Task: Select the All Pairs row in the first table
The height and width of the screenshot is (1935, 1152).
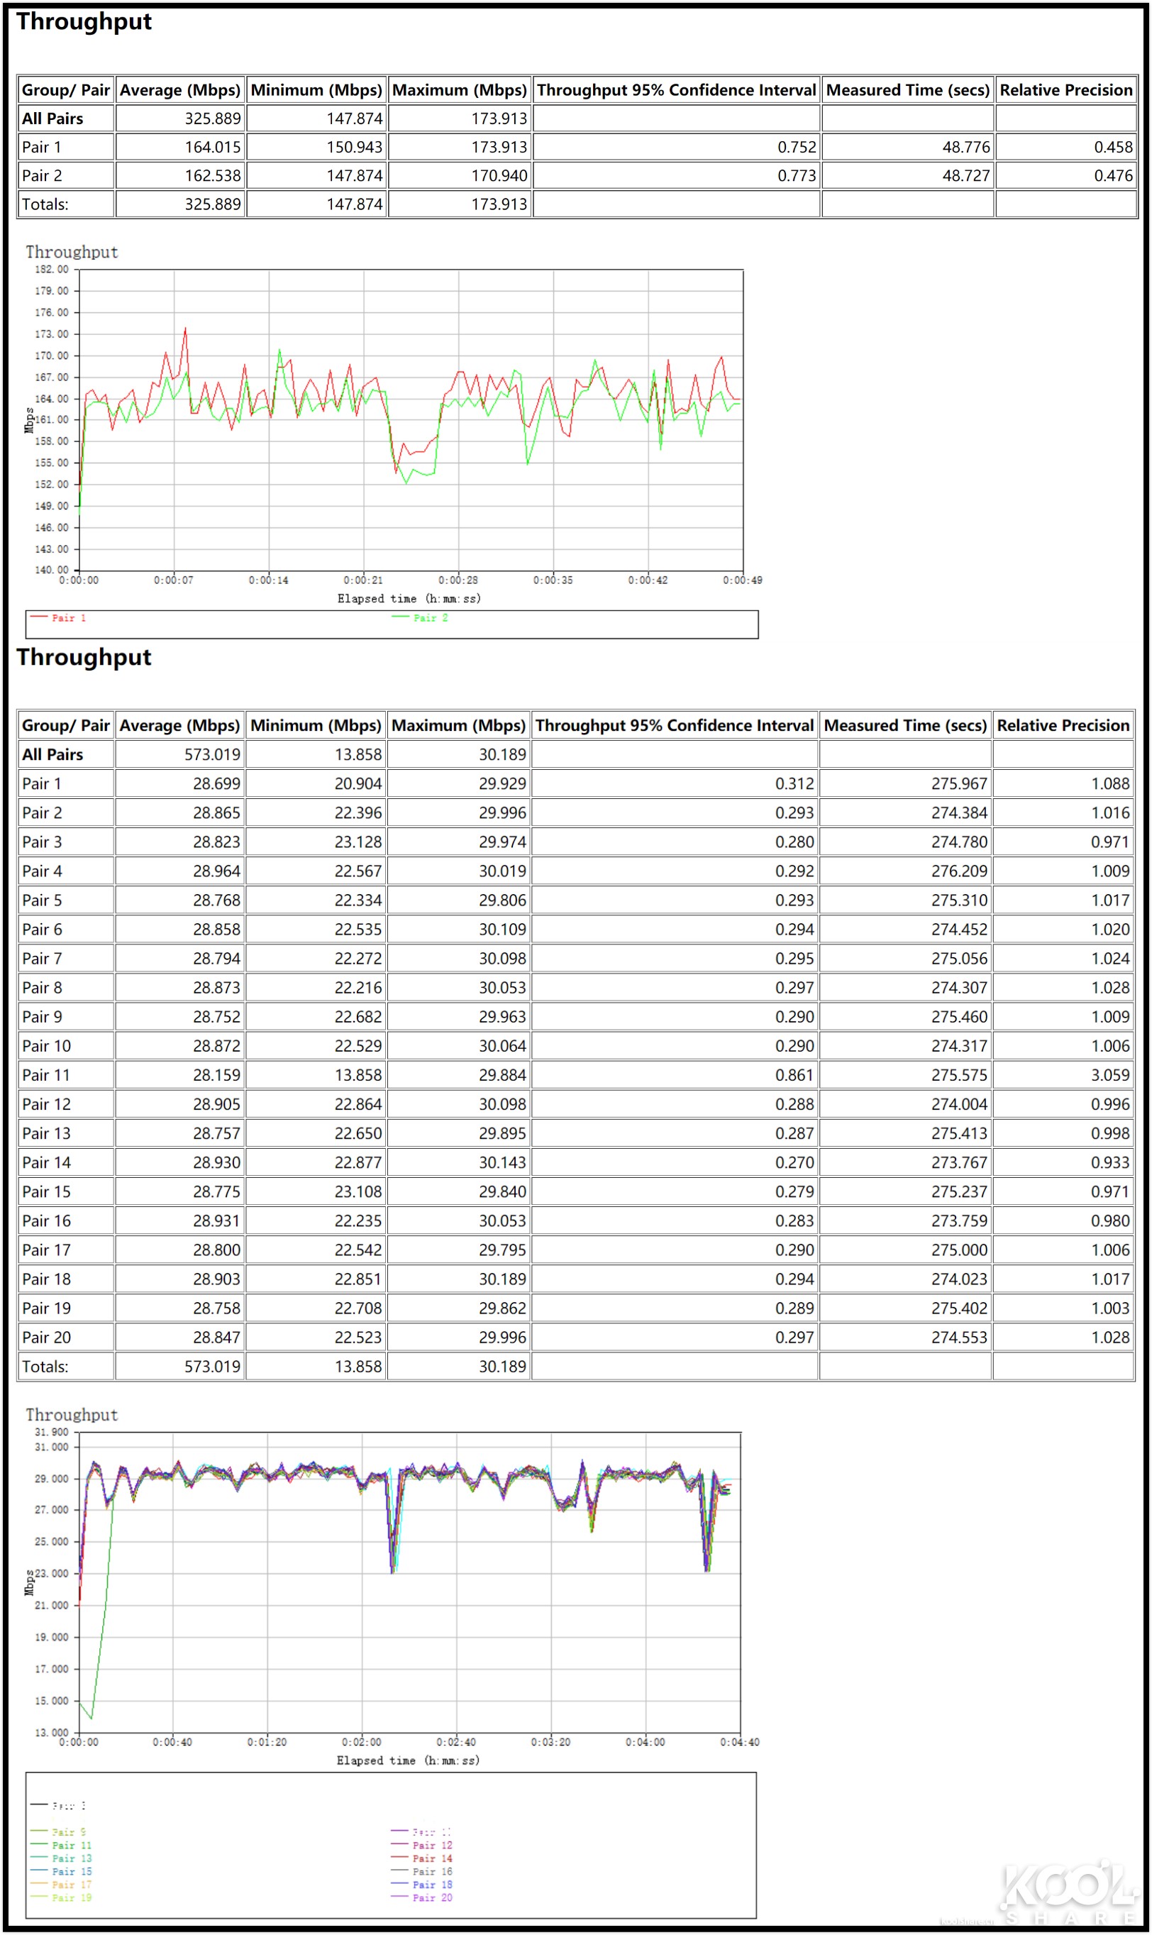Action: click(x=52, y=118)
